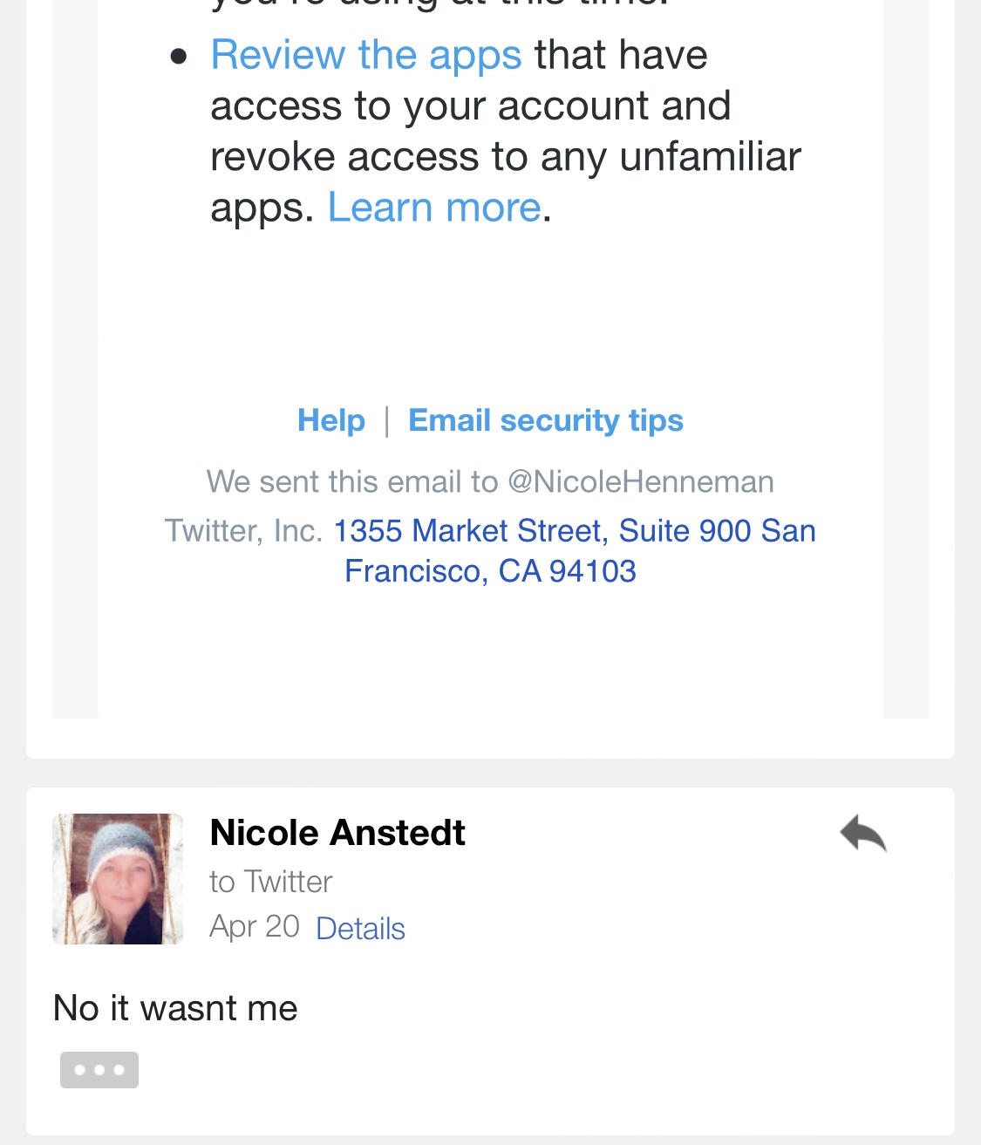Open Email security tips link
981x1145 pixels.
pyautogui.click(x=546, y=420)
